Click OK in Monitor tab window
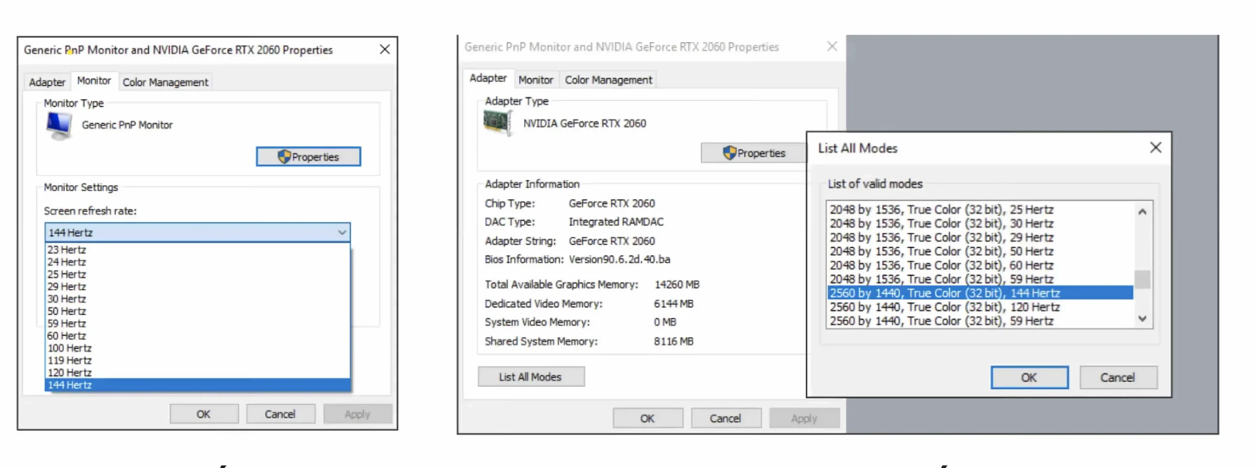 pos(204,414)
